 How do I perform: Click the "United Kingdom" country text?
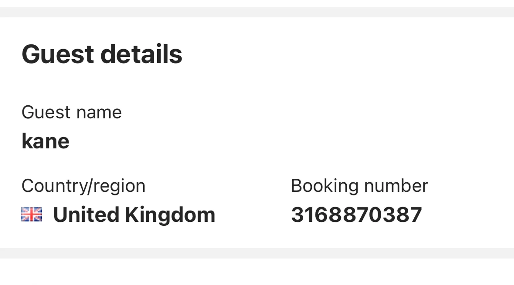[x=134, y=215]
